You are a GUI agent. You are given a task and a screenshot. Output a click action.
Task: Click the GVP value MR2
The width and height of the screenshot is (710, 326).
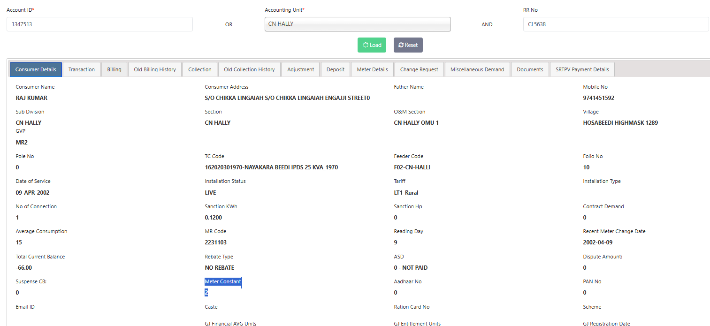coord(22,143)
